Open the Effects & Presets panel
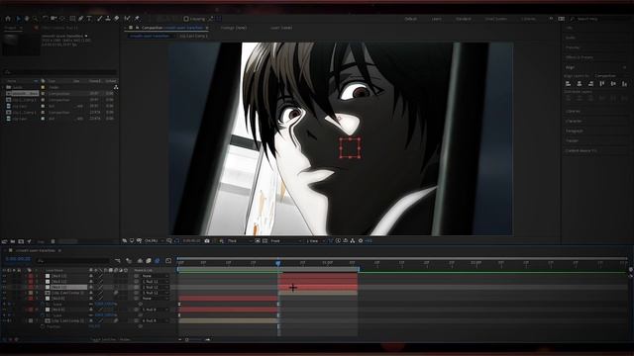 579,57
